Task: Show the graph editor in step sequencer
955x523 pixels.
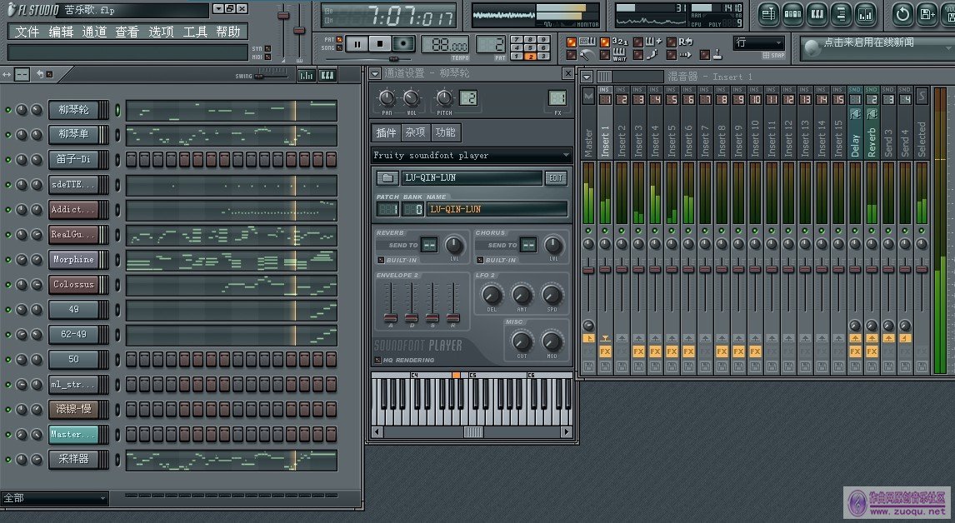Action: (306, 76)
